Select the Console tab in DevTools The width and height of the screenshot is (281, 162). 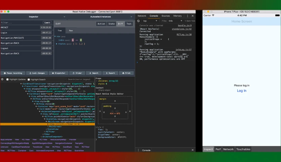click(154, 16)
